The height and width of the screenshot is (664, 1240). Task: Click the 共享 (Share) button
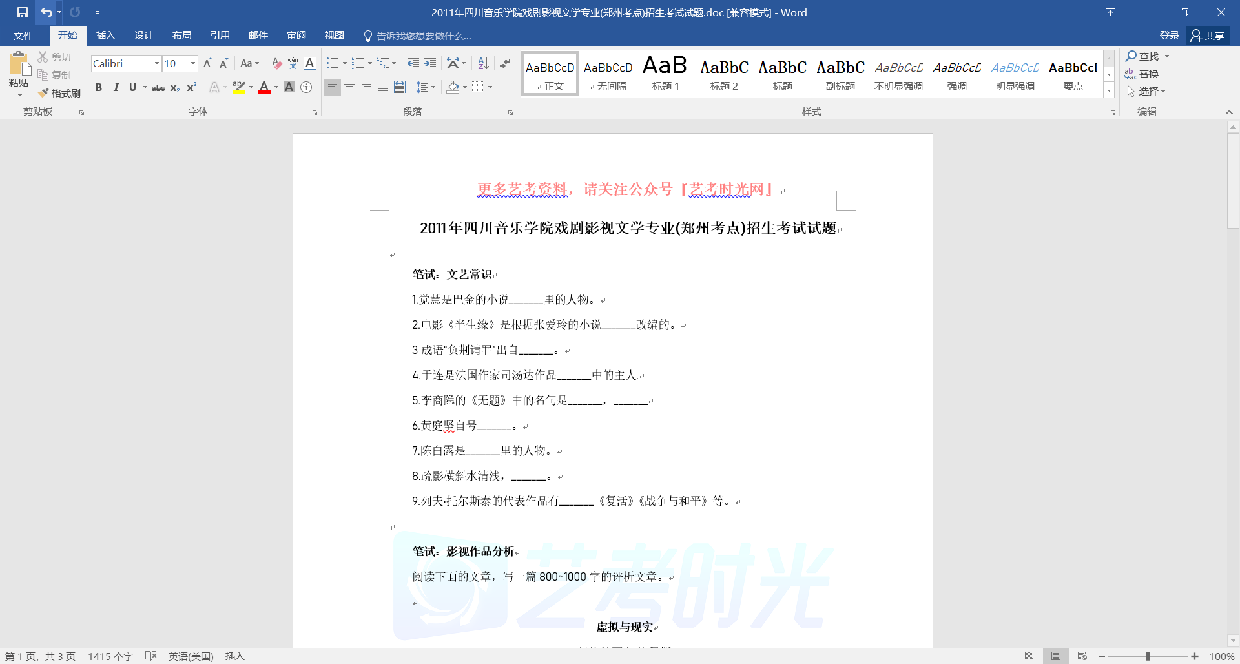point(1208,36)
